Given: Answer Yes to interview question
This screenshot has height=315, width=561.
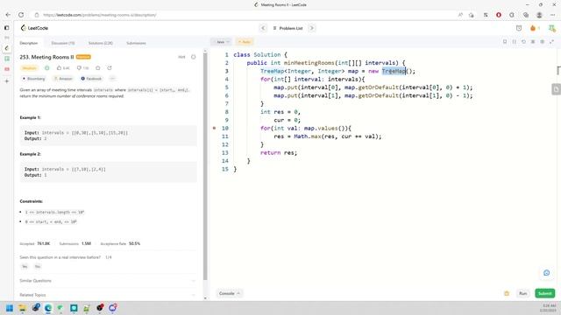Looking at the screenshot, I should pos(25,266).
